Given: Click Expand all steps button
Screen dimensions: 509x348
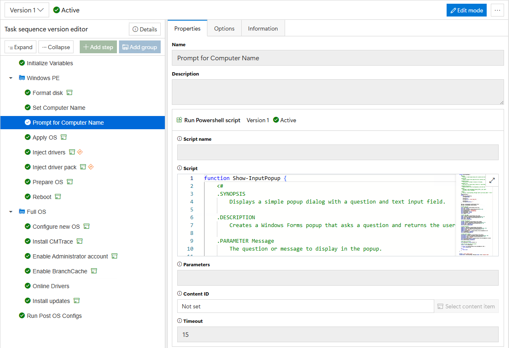Looking at the screenshot, I should 21,47.
